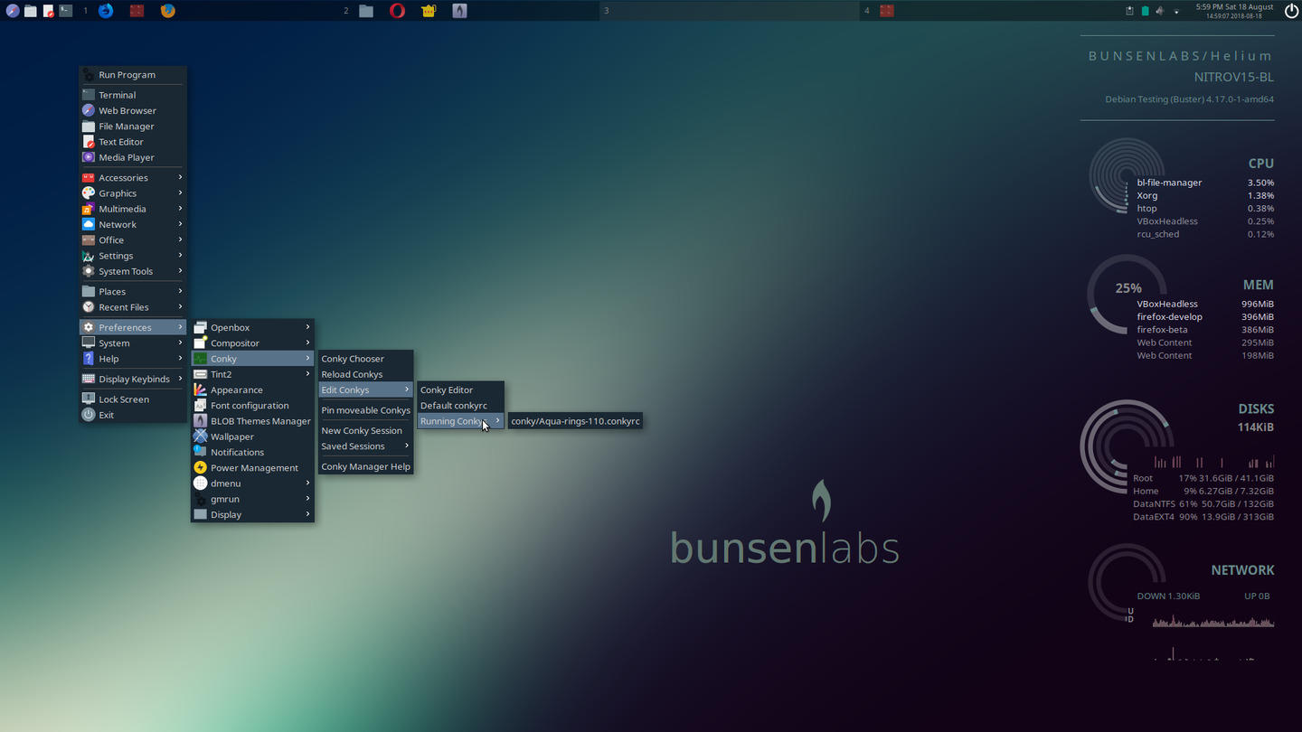Launch BLOB Themes Manager

click(x=252, y=421)
